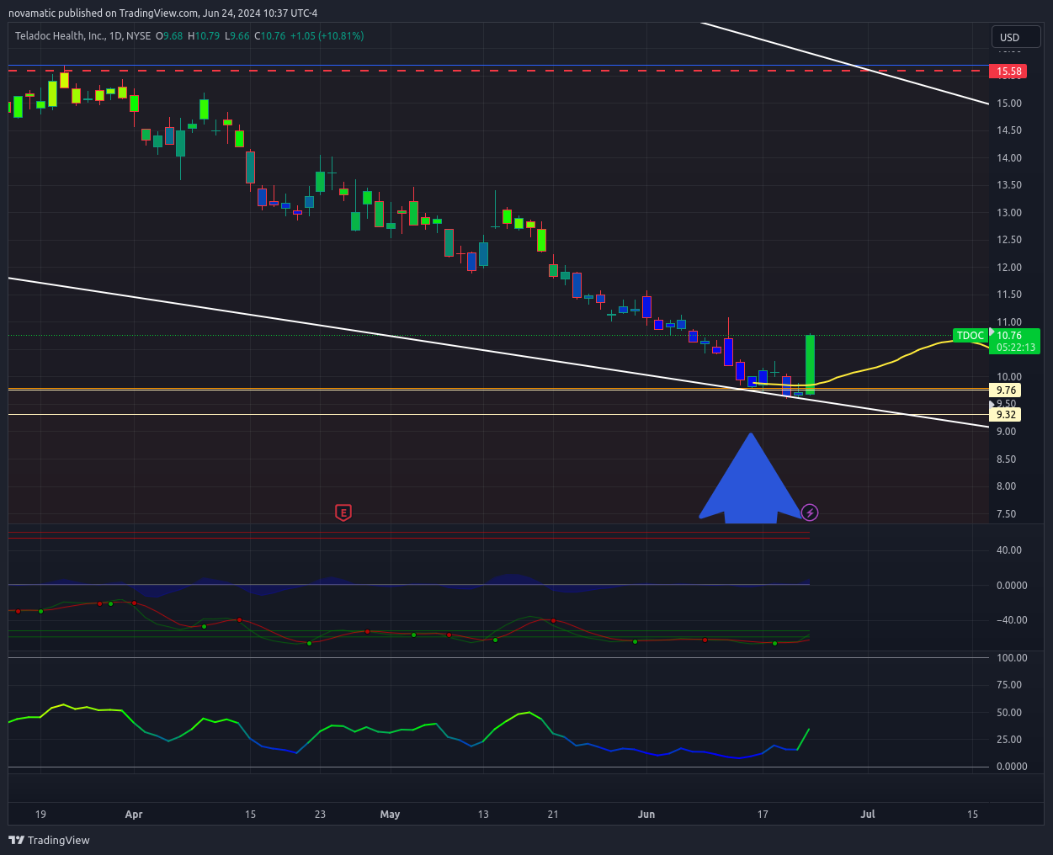Screen dimensions: 1053x855
Task: Click the 10.76 current price label
Action: pyautogui.click(x=1009, y=336)
